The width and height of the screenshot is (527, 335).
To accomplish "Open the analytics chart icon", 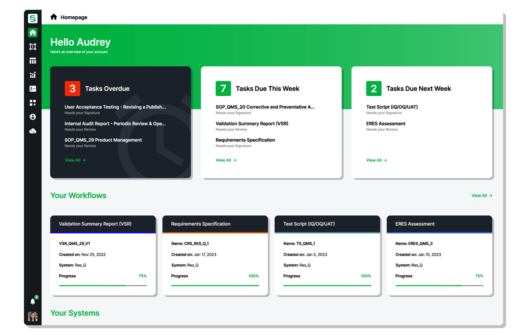I will tap(33, 75).
